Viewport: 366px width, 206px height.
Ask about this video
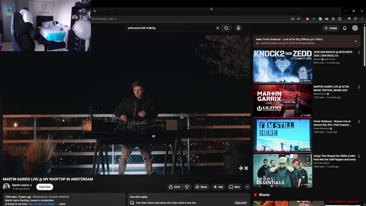[218, 187]
